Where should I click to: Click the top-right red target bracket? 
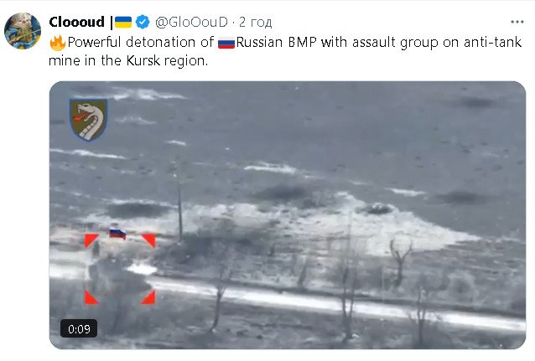point(149,240)
